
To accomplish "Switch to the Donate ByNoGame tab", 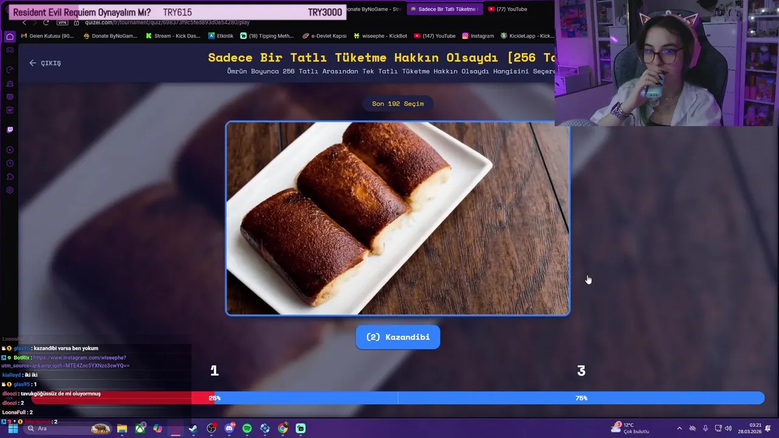I will (x=374, y=9).
